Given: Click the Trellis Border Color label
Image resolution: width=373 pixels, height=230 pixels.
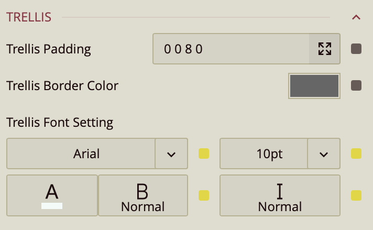Looking at the screenshot, I should point(62,85).
